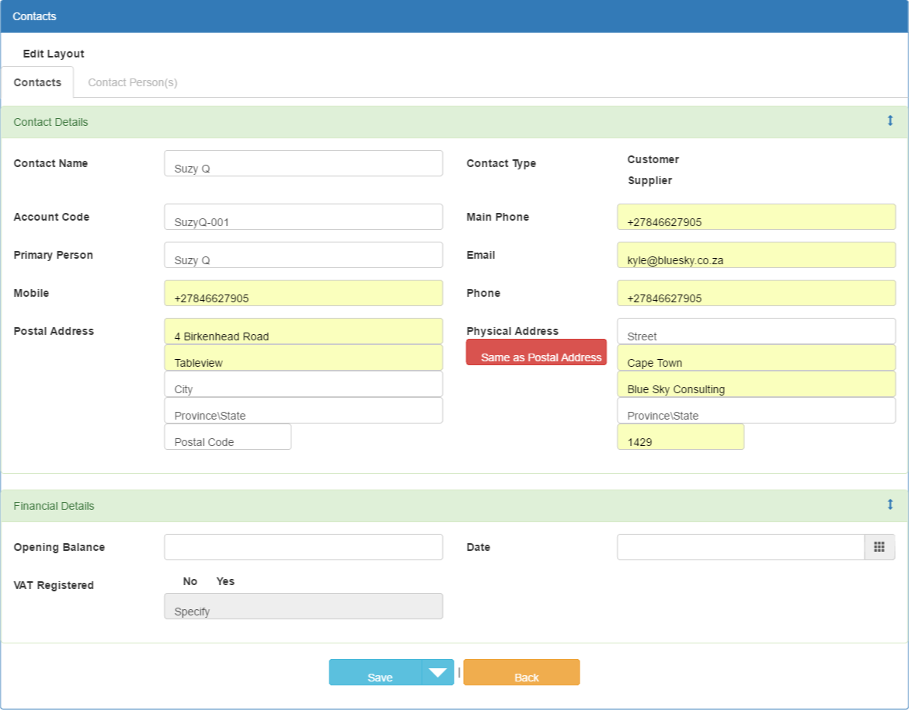The image size is (909, 725).
Task: Select the Supplier contact type
Action: coord(650,180)
